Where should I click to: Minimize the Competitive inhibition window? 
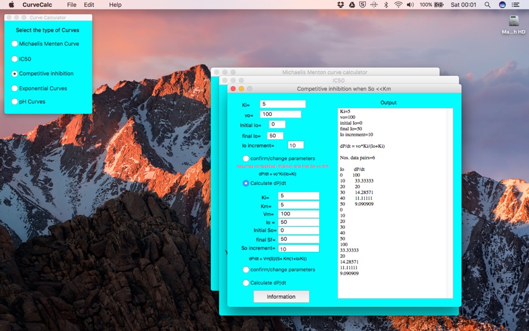(x=241, y=89)
